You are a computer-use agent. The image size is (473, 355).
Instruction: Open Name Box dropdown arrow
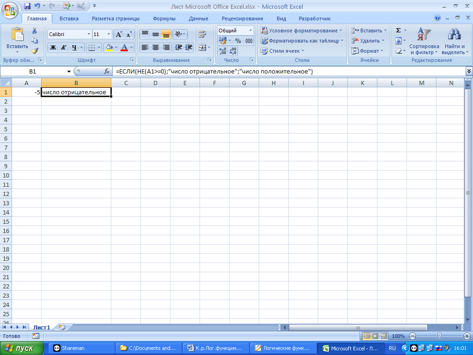tap(69, 72)
